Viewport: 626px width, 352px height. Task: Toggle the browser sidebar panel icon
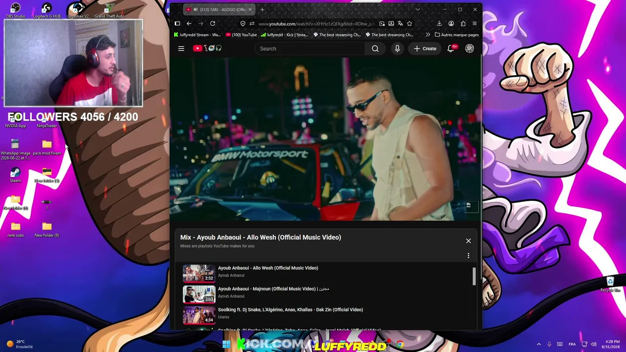coord(178,23)
